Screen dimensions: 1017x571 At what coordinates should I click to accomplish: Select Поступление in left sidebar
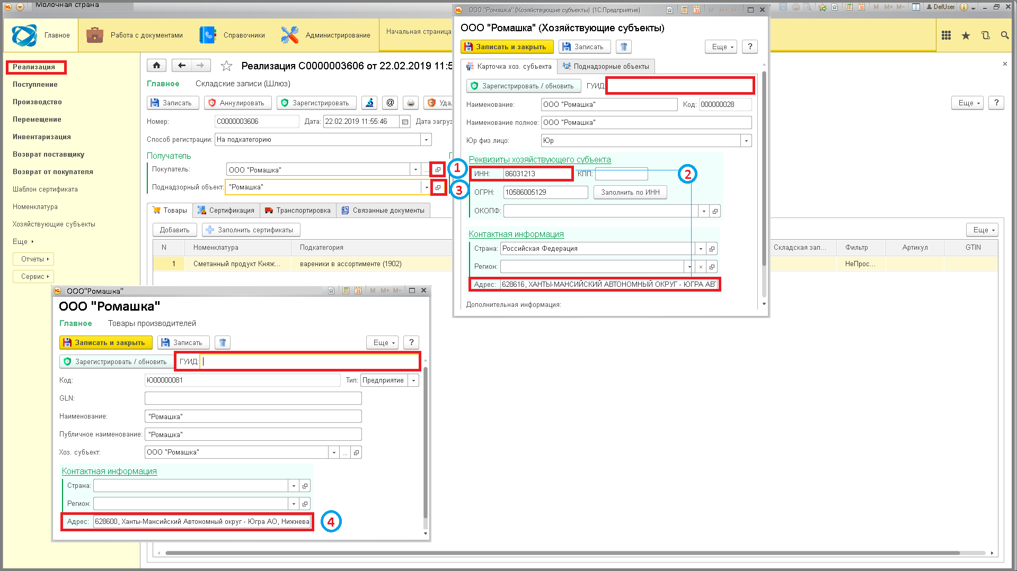coord(35,85)
